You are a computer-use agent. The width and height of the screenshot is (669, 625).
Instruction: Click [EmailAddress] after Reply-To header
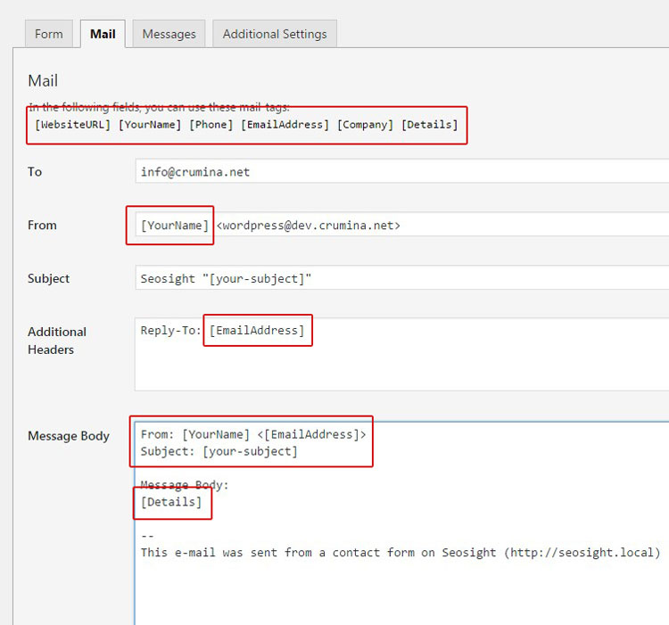pyautogui.click(x=257, y=331)
